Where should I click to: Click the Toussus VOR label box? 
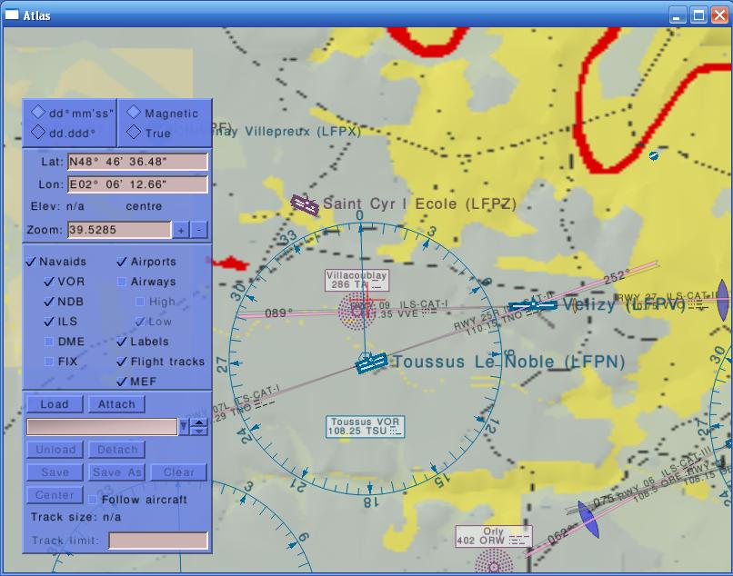click(x=365, y=427)
